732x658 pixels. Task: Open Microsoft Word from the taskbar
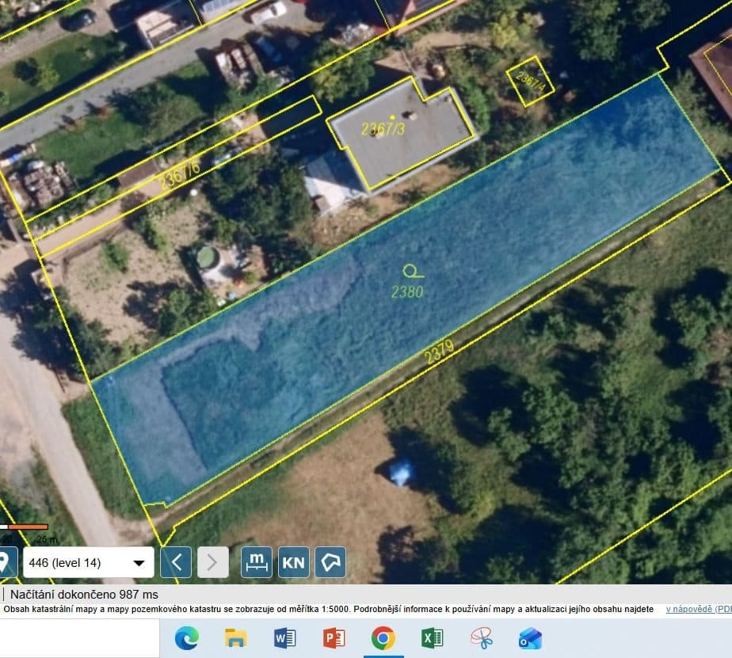[x=284, y=636]
